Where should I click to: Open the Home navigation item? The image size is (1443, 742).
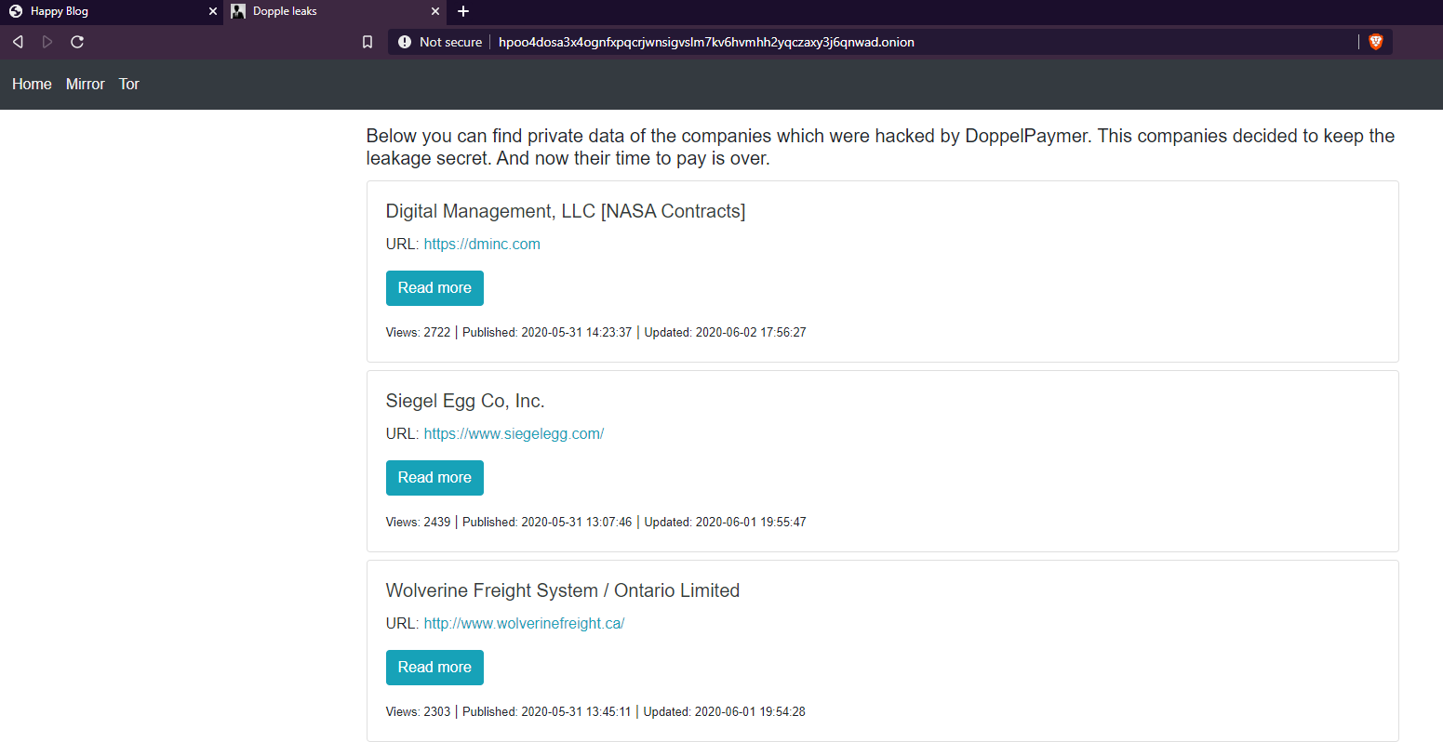(x=32, y=84)
